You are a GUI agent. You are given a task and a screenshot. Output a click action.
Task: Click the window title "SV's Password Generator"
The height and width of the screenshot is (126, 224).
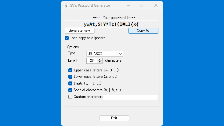90,5
